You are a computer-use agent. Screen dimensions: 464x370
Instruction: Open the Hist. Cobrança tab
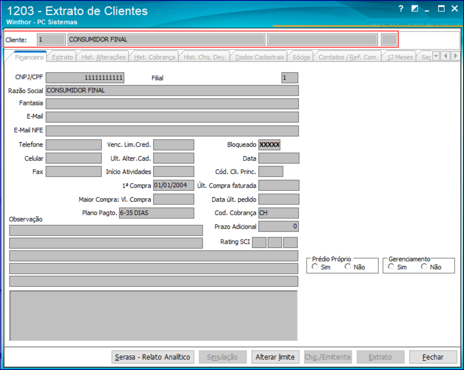coord(155,57)
